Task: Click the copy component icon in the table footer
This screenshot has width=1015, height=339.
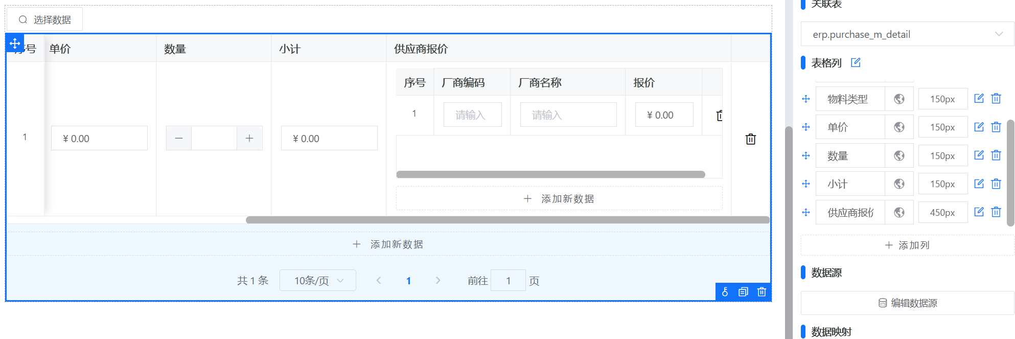Action: click(743, 292)
